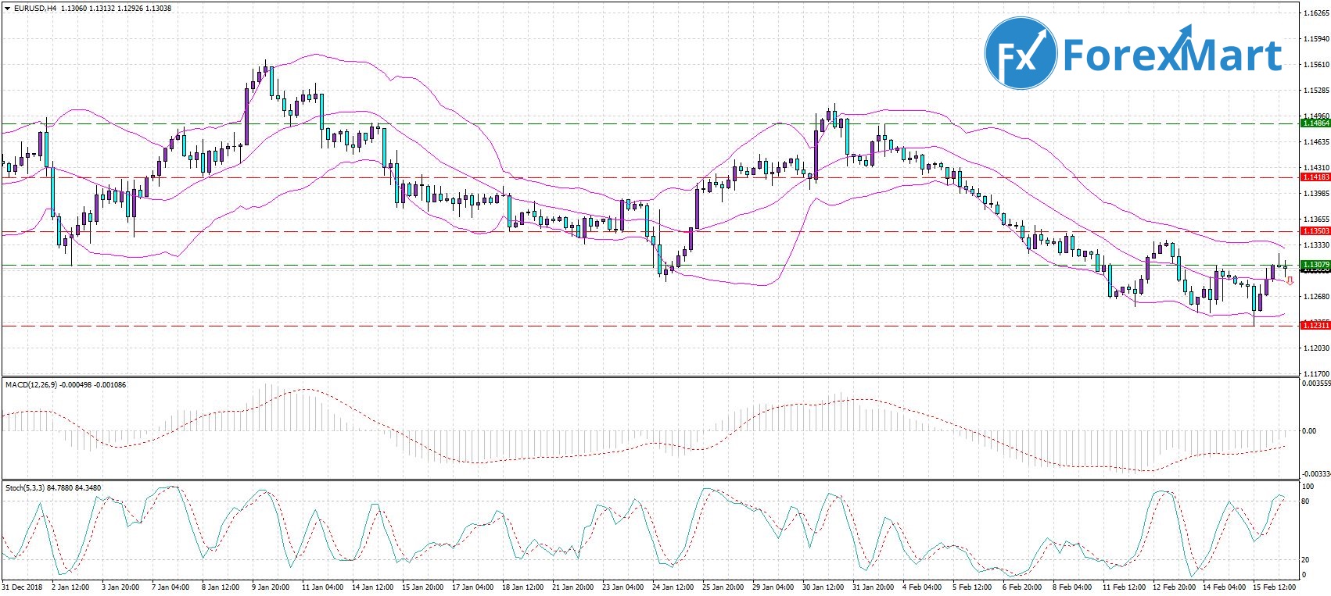This screenshot has height=596, width=1331.
Task: Click the 9 Jan 20:00 time label
Action: tap(271, 587)
